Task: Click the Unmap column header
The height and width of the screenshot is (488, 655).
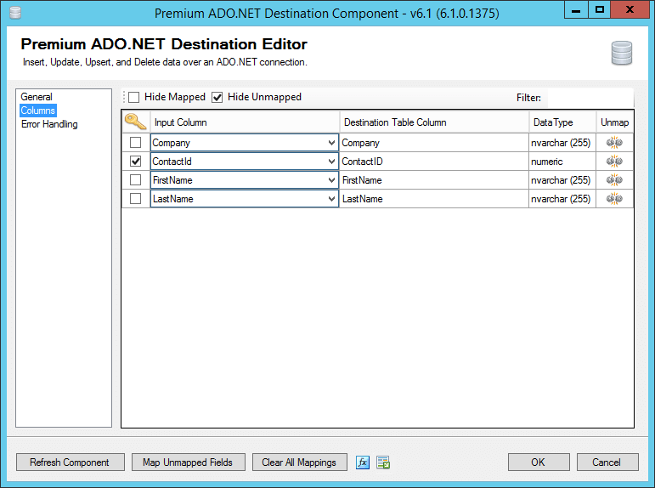Action: 614,122
